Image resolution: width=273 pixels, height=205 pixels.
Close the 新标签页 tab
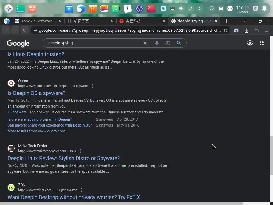pos(112,21)
